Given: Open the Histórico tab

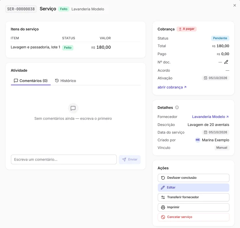Looking at the screenshot, I should point(65,81).
